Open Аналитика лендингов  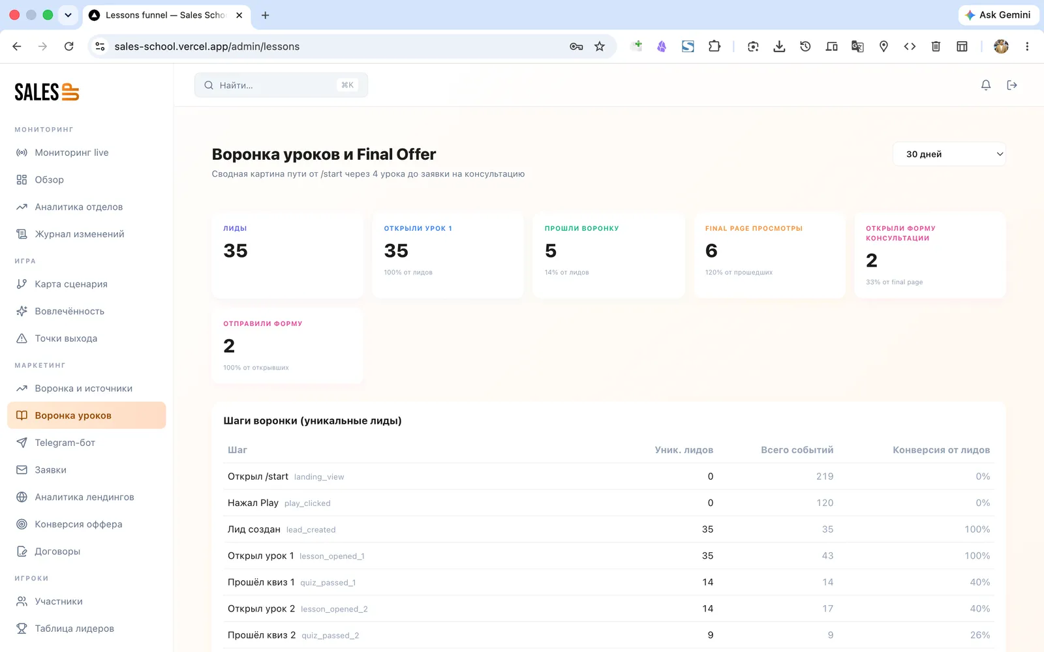coord(87,497)
